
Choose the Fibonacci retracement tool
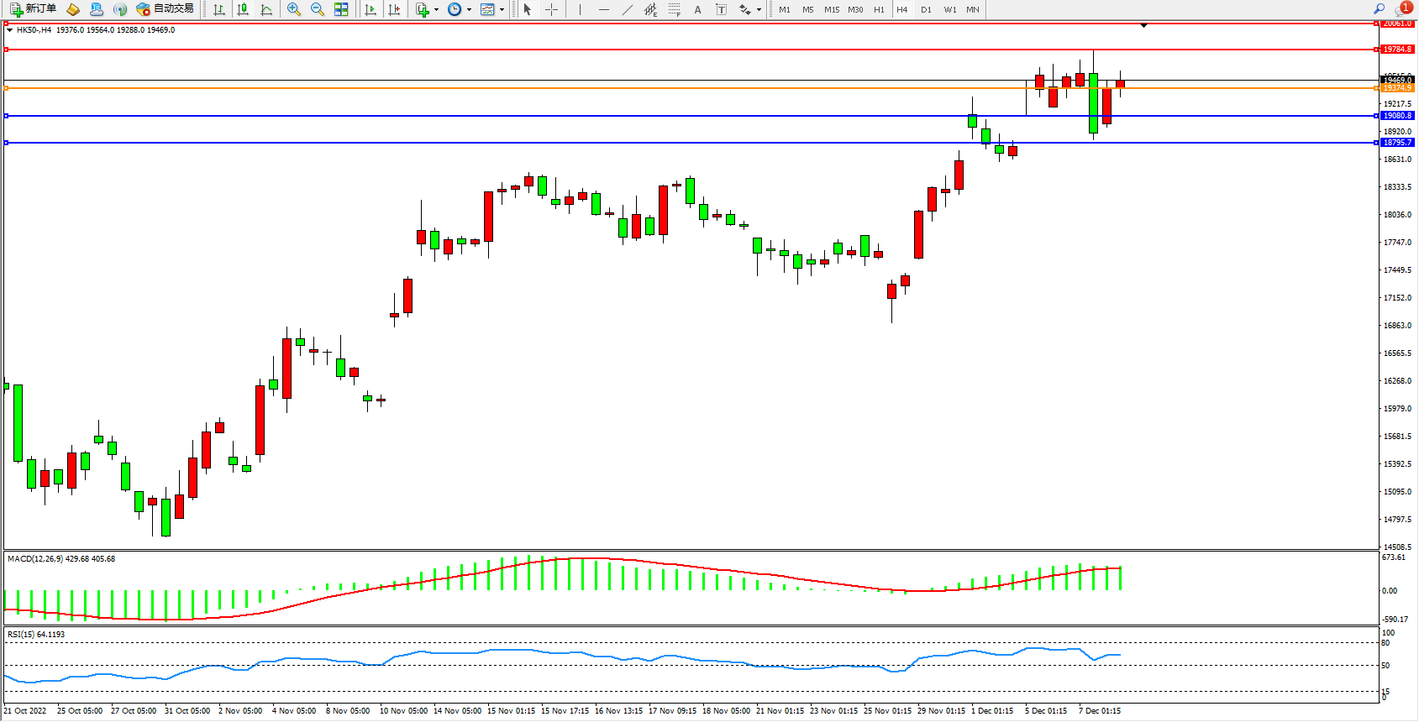click(675, 9)
